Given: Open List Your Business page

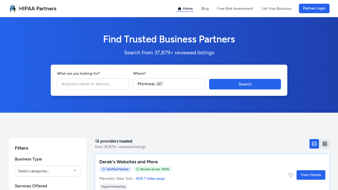Looking at the screenshot, I should pos(276,8).
